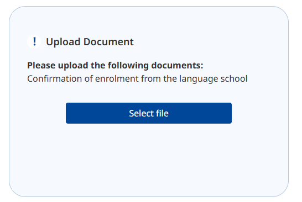Screen dimensions: 302x202
Task: Click the word 'file' on the blue button
Action: (x=162, y=113)
